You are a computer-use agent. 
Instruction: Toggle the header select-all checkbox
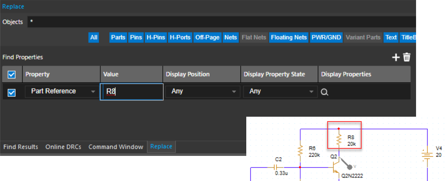(12, 74)
